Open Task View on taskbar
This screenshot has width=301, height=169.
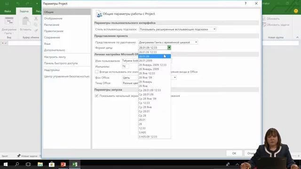tap(28, 164)
